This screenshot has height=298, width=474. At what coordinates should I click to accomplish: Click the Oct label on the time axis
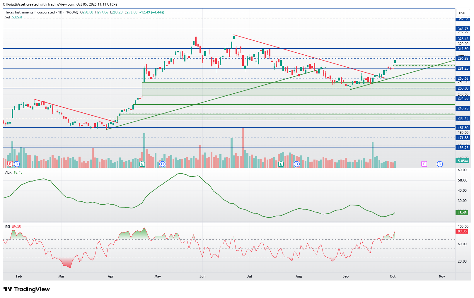(x=393, y=276)
